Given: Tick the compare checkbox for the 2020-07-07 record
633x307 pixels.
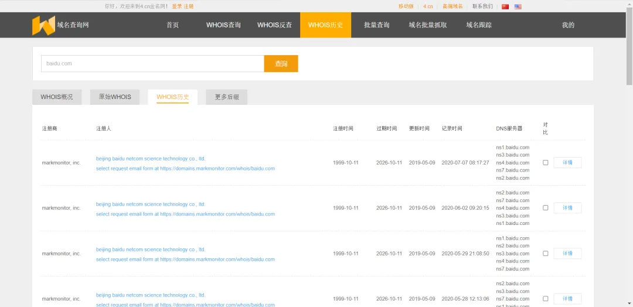Looking at the screenshot, I should [x=545, y=162].
